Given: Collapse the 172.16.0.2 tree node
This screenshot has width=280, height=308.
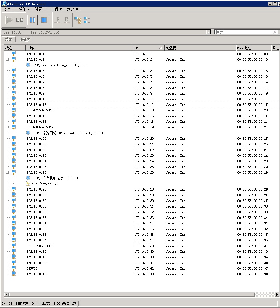Looking at the screenshot, I should point(7,59).
